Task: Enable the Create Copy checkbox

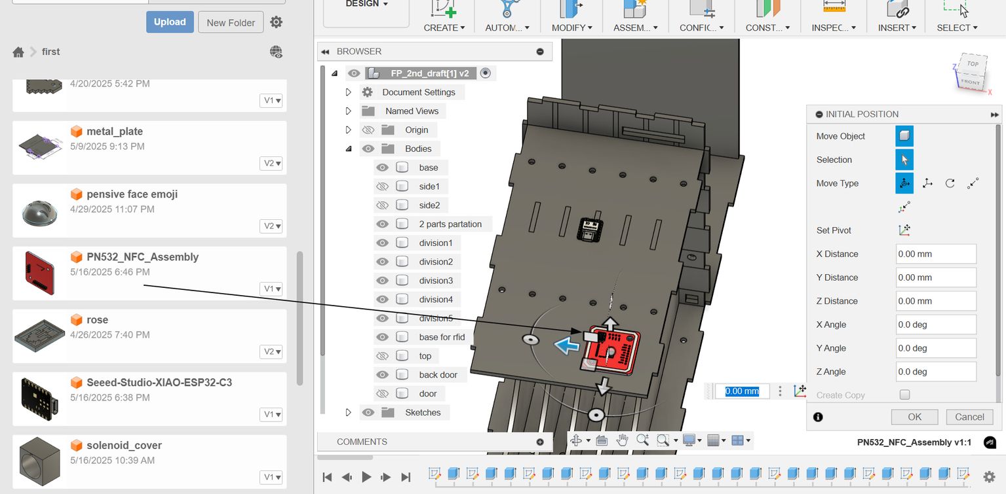Action: [x=904, y=395]
